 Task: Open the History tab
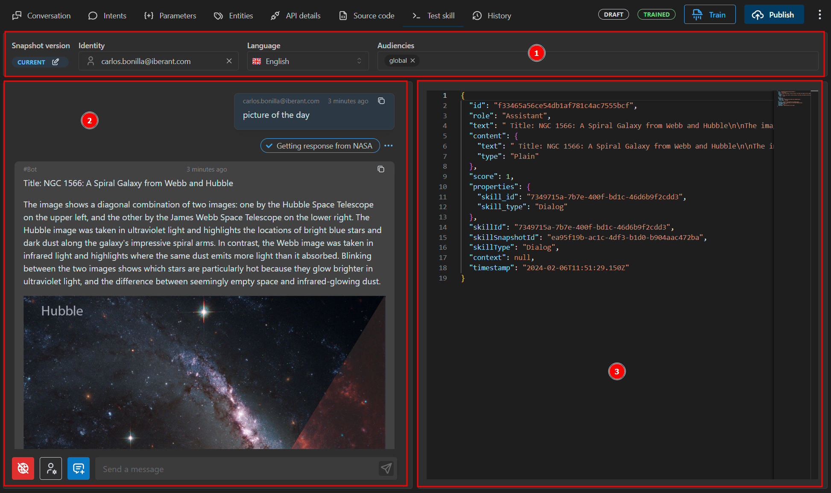pos(492,16)
